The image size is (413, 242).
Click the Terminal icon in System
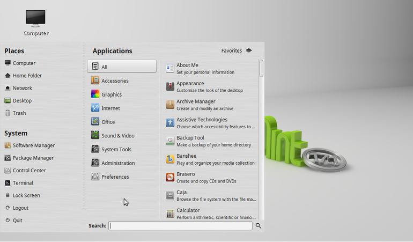pyautogui.click(x=8, y=182)
